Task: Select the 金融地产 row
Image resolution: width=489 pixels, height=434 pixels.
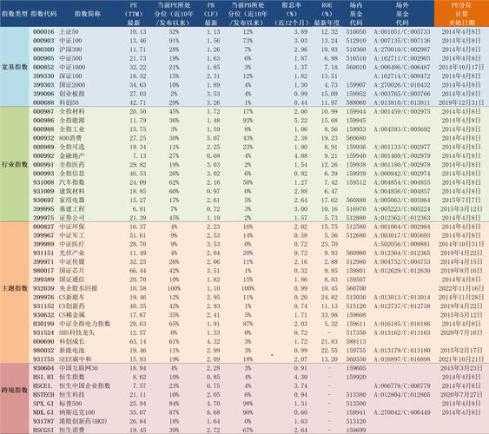Action: [x=259, y=155]
